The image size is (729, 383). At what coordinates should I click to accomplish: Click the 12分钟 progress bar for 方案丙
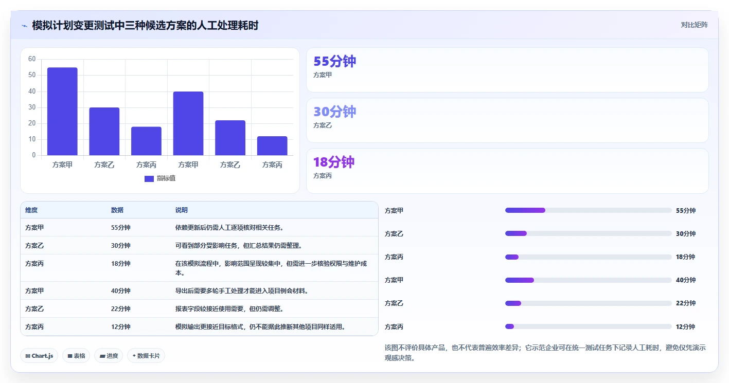pyautogui.click(x=589, y=326)
